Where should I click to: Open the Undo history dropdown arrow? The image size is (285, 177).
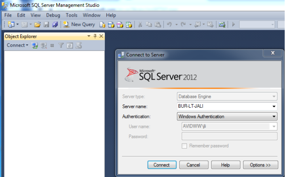176,25
